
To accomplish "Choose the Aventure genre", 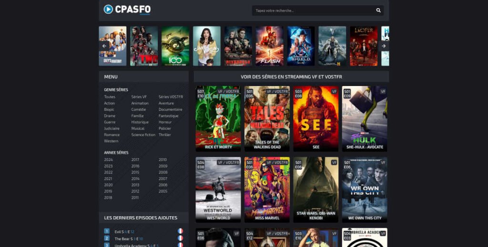I will (166, 104).
